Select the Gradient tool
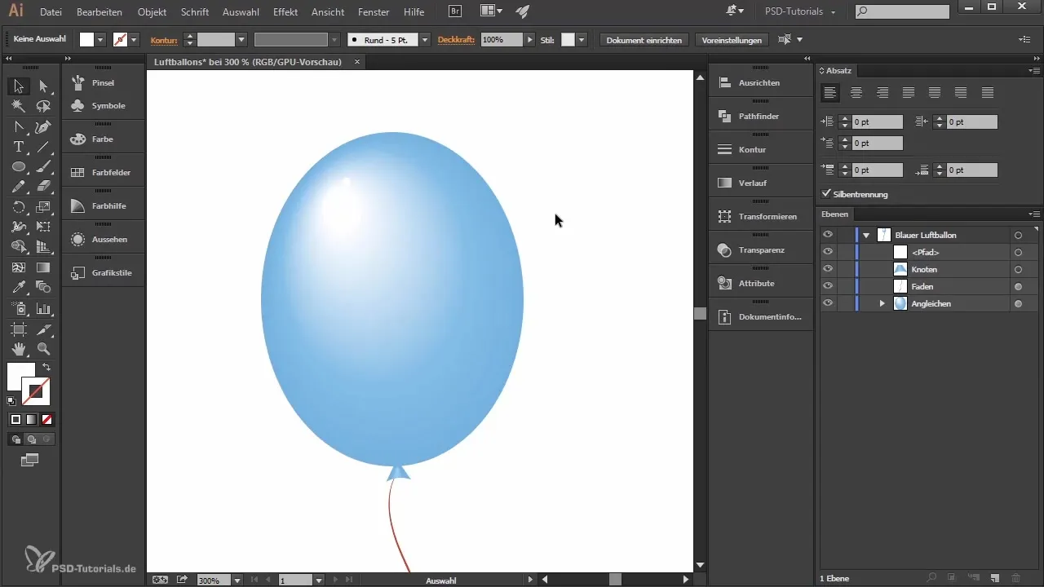 [43, 267]
